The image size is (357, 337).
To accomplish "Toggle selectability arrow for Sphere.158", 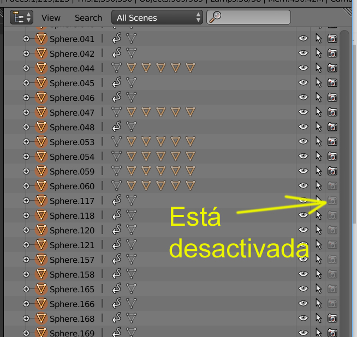I will 319,274.
